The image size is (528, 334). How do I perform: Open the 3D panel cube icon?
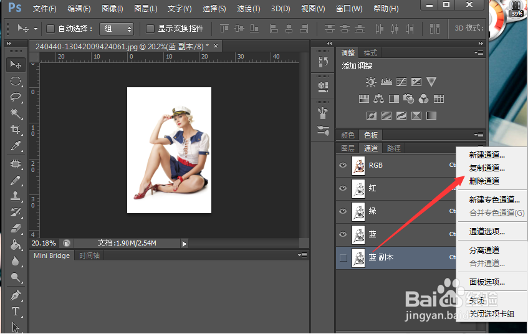(x=323, y=87)
